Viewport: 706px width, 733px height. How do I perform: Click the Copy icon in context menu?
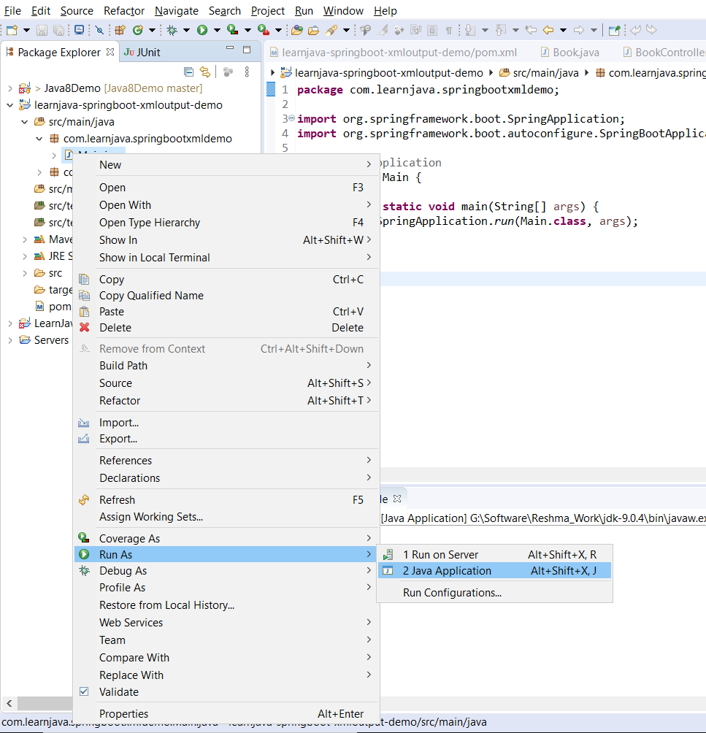85,280
